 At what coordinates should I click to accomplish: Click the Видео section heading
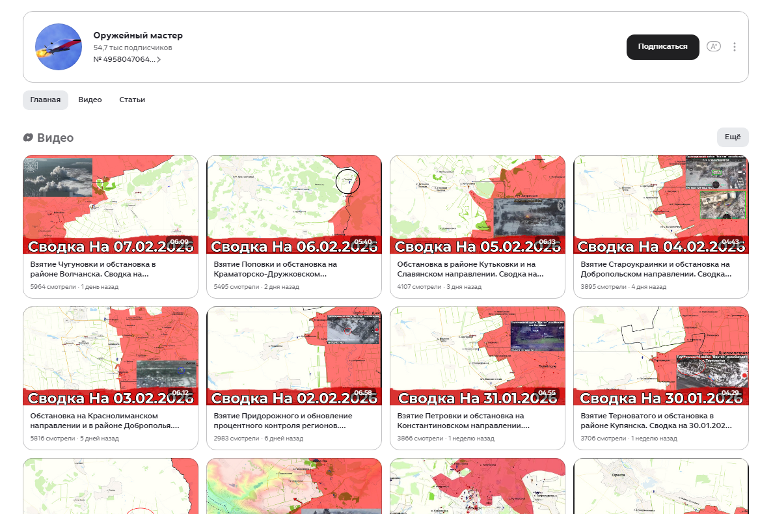55,138
